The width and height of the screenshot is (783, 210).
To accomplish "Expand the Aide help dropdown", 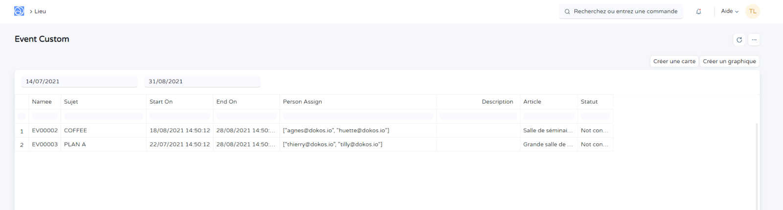I will [x=729, y=11].
